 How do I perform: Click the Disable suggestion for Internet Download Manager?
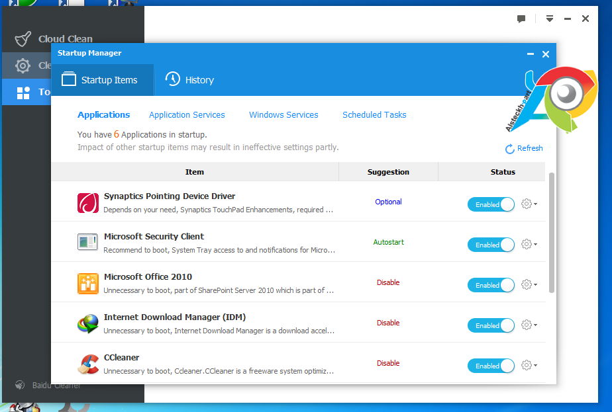(x=388, y=323)
